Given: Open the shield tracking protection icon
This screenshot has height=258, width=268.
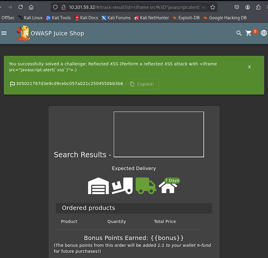Looking at the screenshot, I should point(55,7).
